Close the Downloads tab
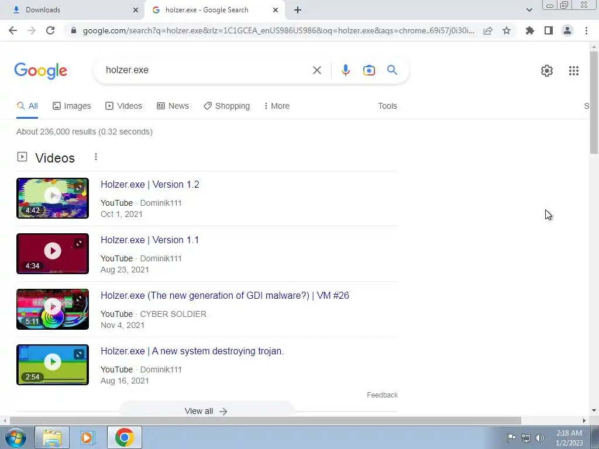The width and height of the screenshot is (599, 449). 136,10
